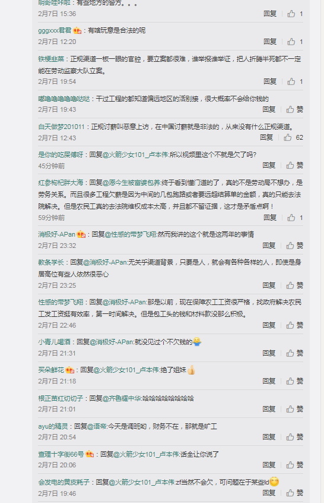Like 铁梗韭菜's comment posted at 19:54
Viewport: 324px width, 503px height.
click(295, 81)
